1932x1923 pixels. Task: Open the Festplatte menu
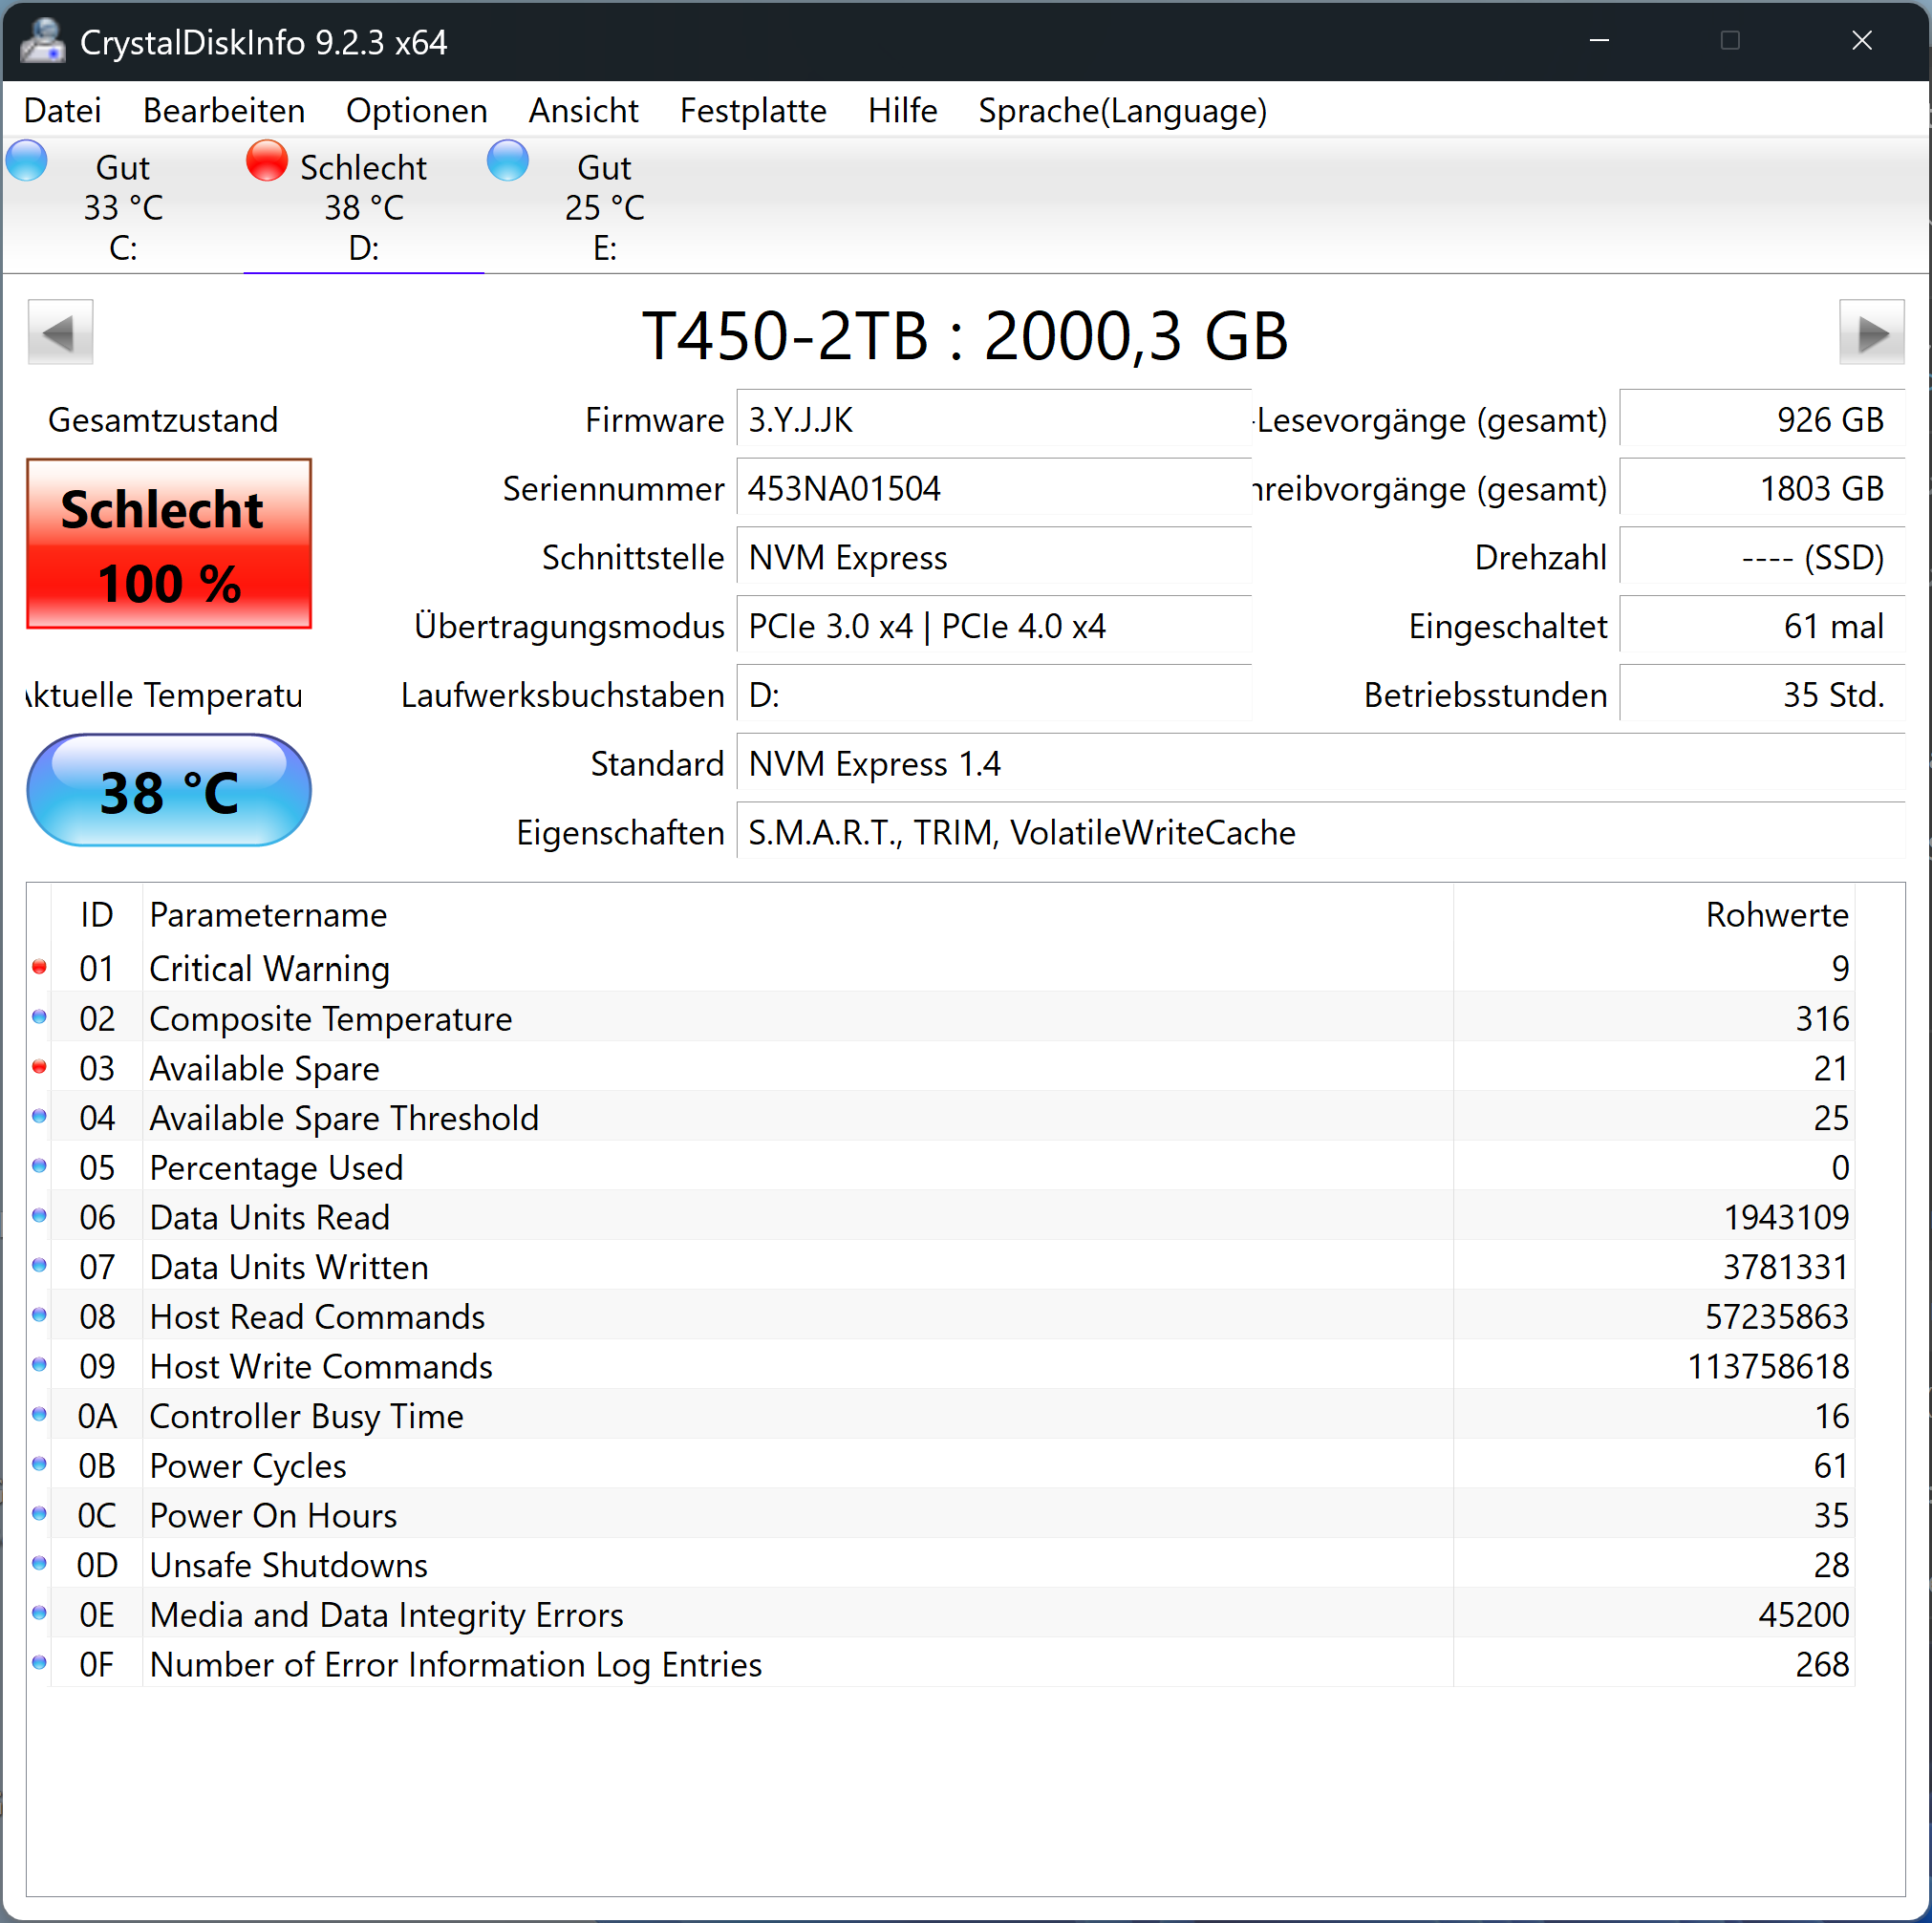click(752, 110)
